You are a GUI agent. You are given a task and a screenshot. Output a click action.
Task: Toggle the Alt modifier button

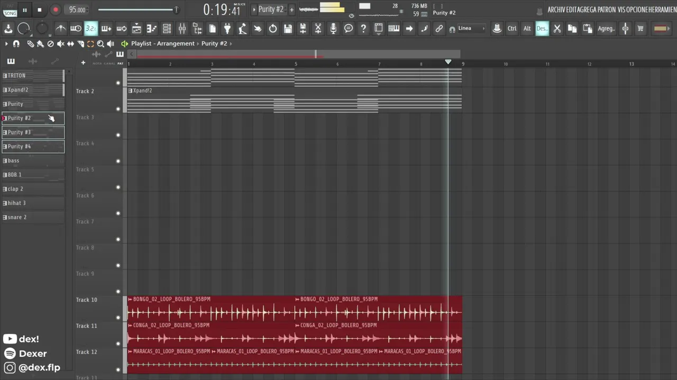[x=527, y=28]
